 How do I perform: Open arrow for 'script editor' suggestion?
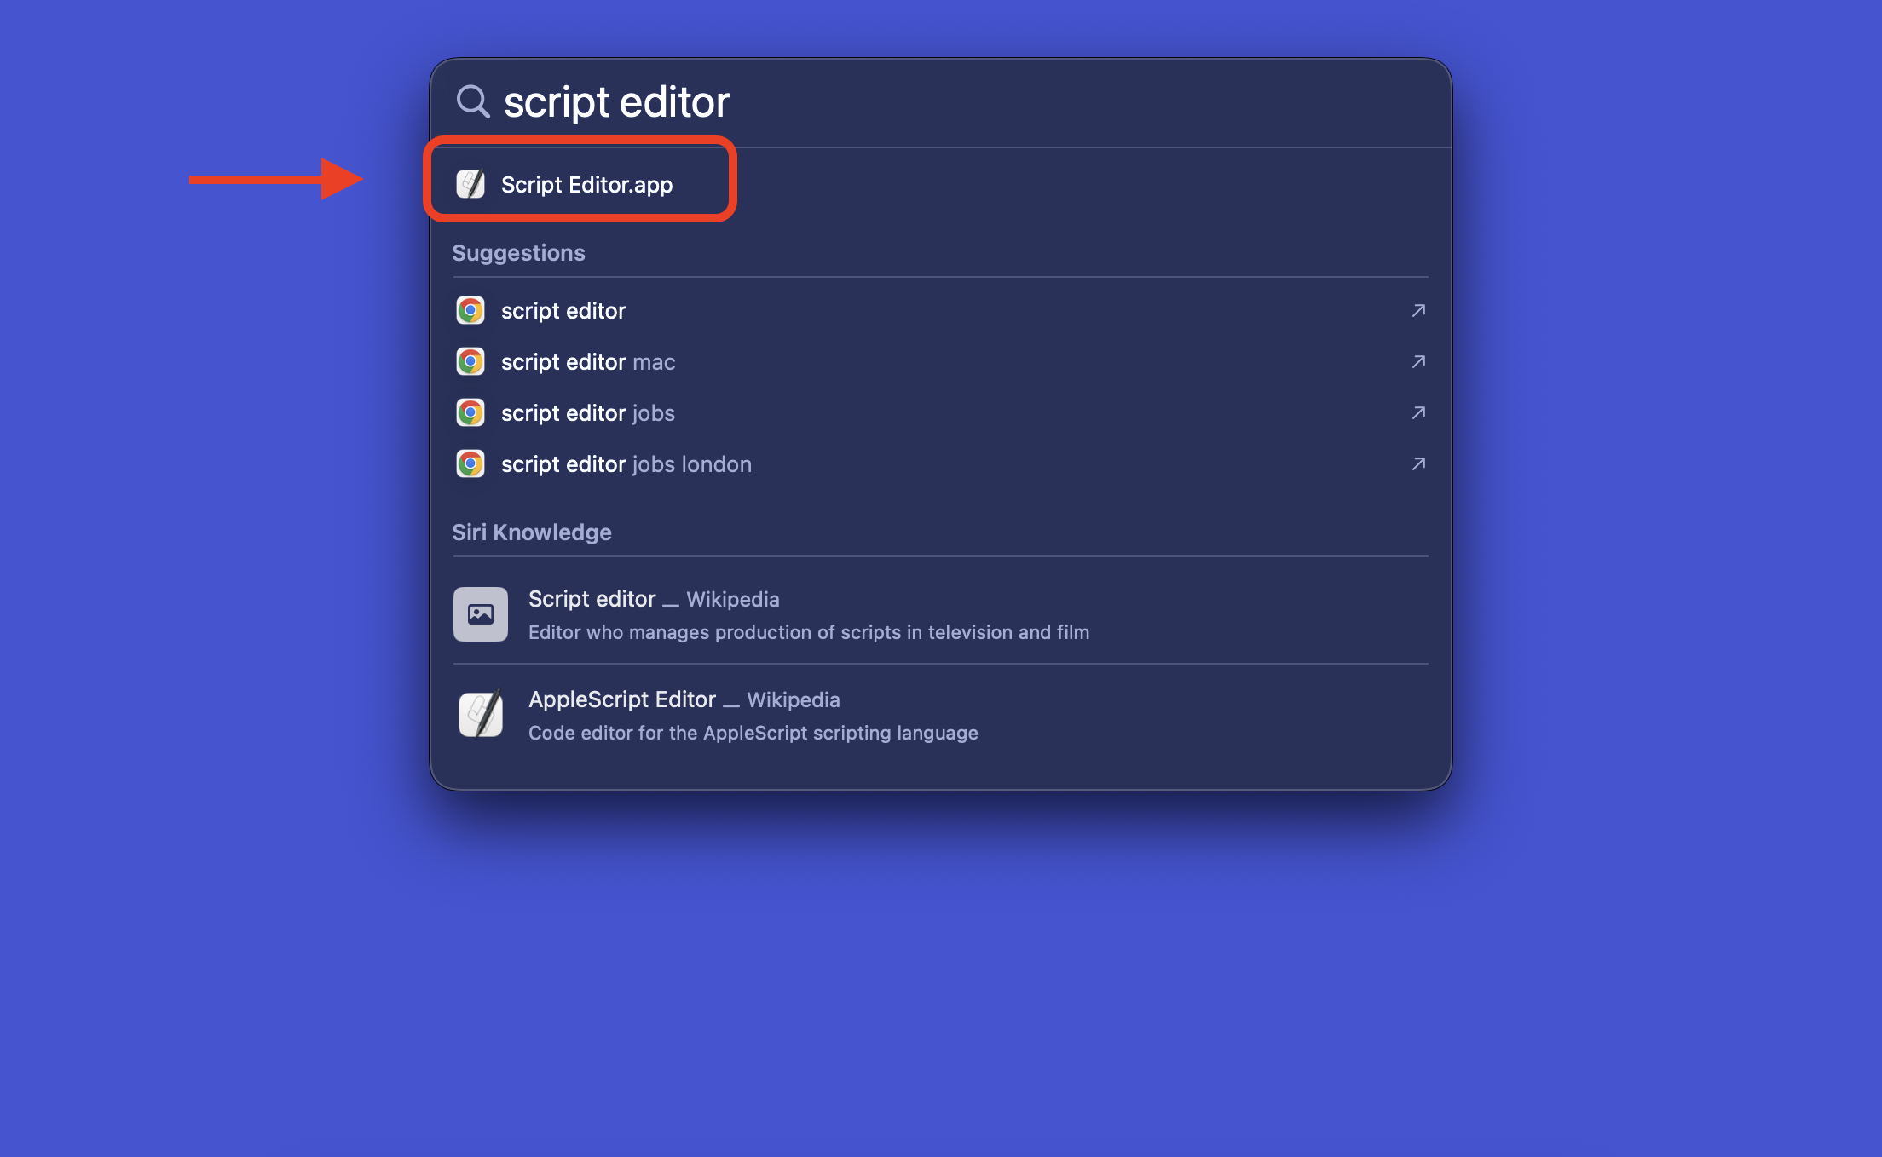pos(1418,311)
